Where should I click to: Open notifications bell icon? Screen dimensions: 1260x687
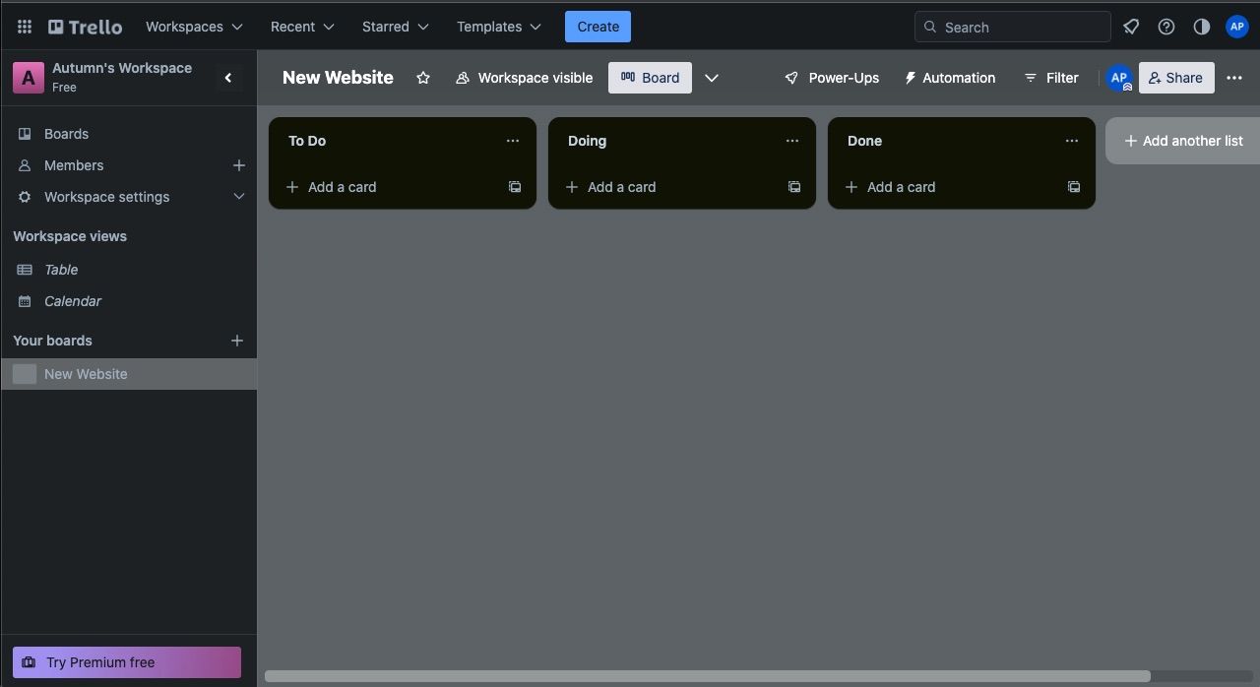(x=1131, y=27)
